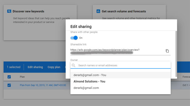Click the shareable link URL text
The height and width of the screenshot is (106, 190).
pos(105,50)
